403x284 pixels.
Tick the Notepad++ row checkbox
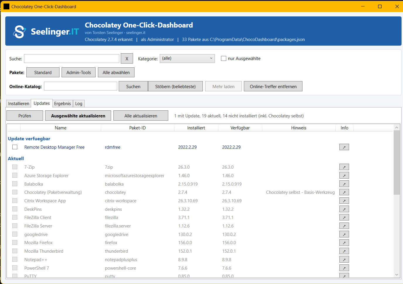(x=15, y=259)
